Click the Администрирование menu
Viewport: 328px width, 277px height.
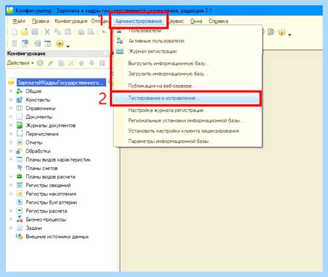138,21
